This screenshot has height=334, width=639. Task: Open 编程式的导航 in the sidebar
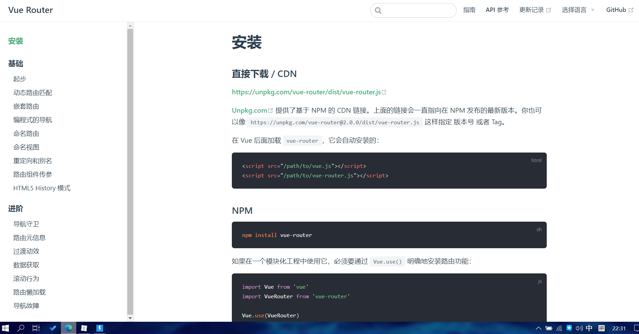33,120
